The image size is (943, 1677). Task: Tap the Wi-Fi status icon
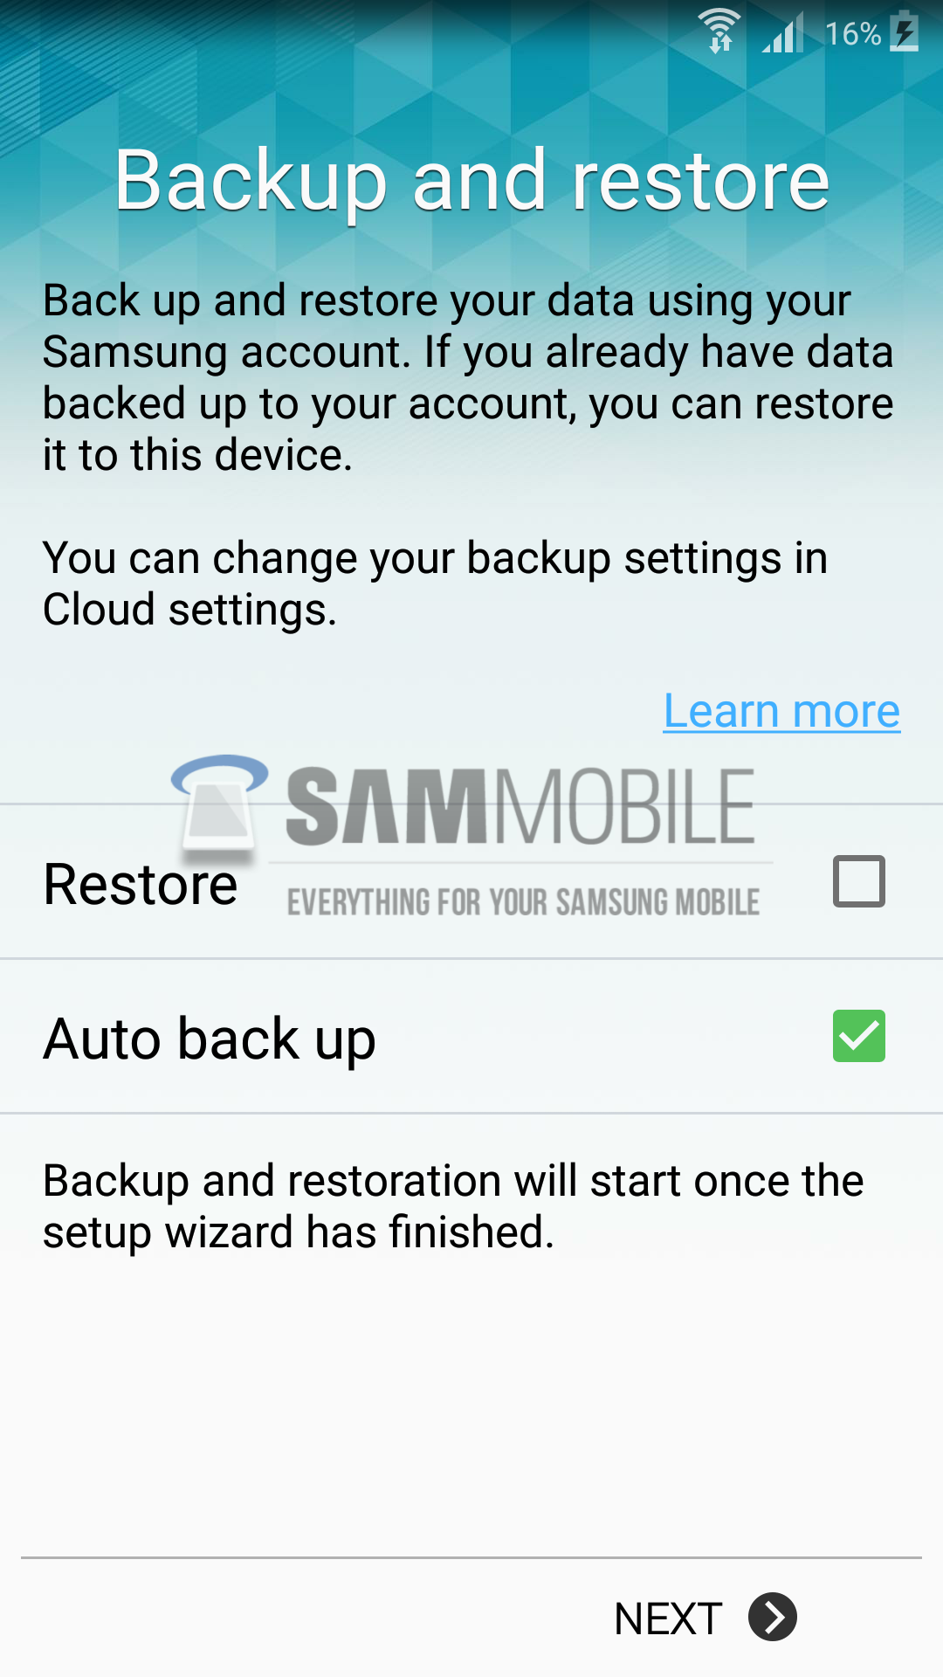point(720,32)
